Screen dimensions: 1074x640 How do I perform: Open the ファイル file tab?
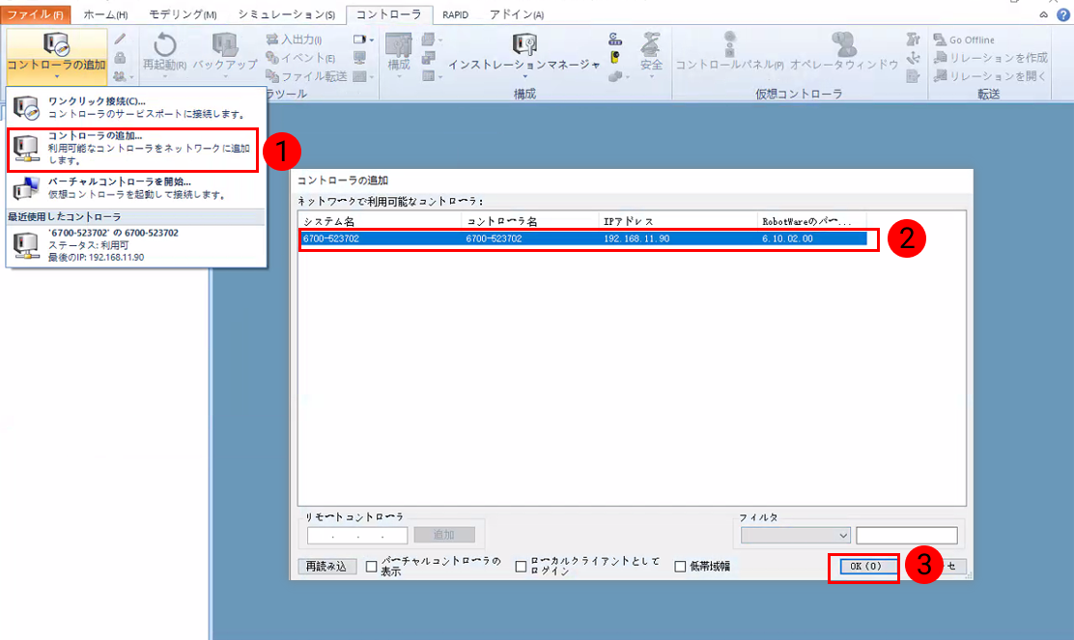[x=35, y=14]
